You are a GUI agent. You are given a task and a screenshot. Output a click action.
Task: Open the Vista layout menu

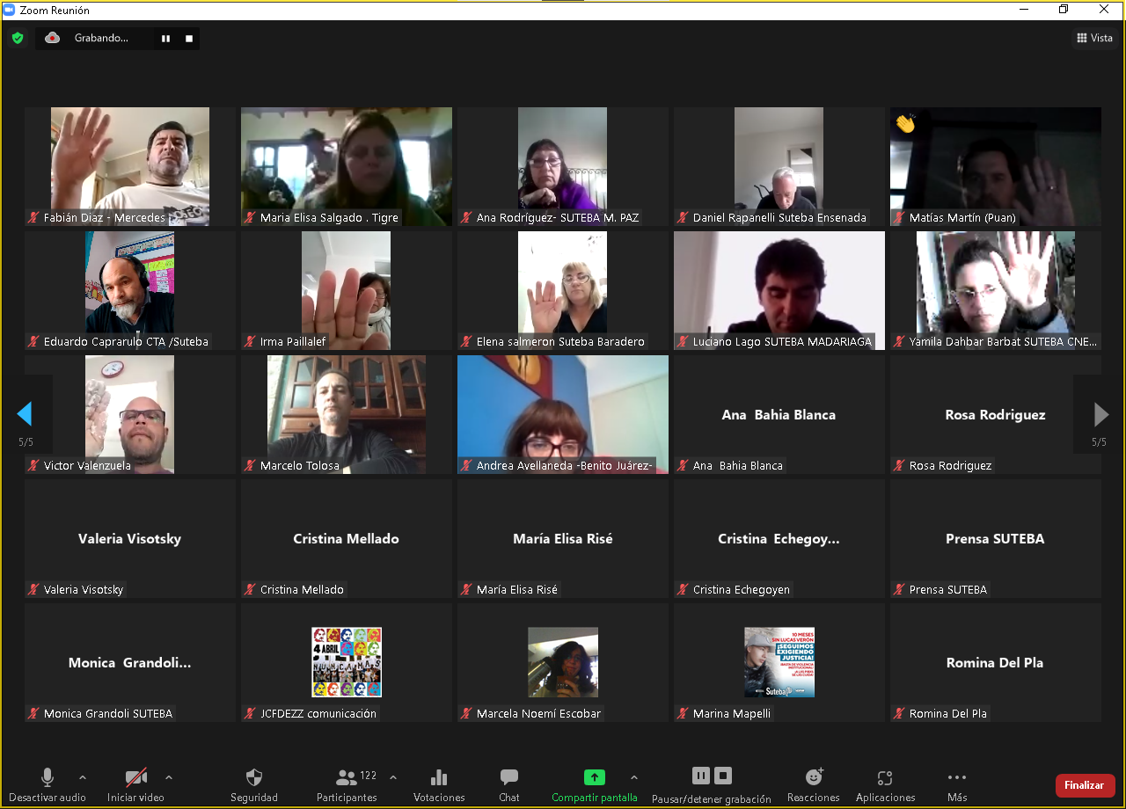(x=1094, y=38)
